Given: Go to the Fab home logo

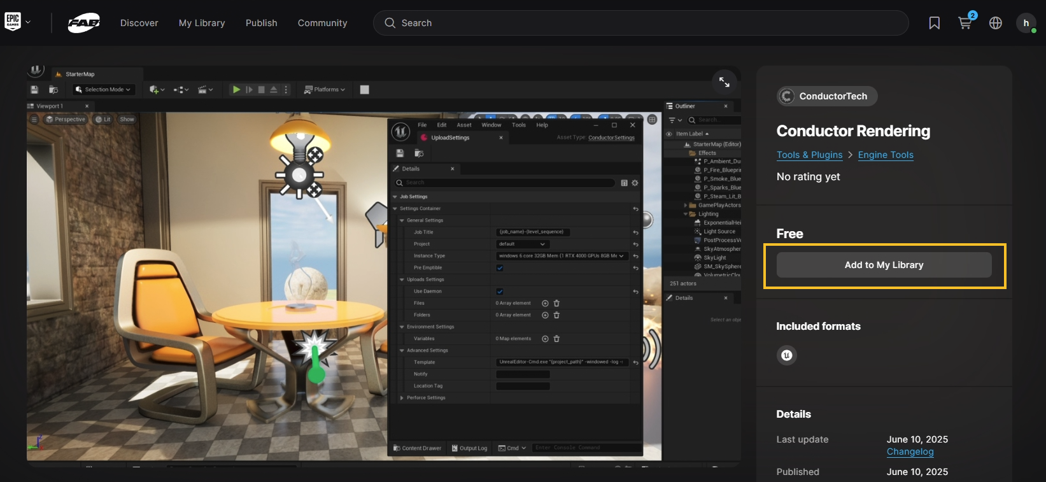Looking at the screenshot, I should [84, 23].
